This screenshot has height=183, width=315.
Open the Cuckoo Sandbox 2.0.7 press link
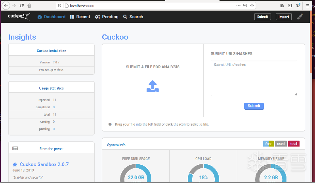pyautogui.click(x=44, y=164)
